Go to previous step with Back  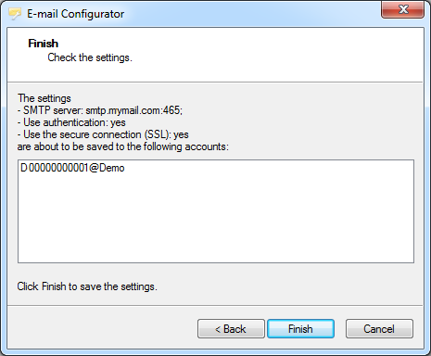click(231, 329)
